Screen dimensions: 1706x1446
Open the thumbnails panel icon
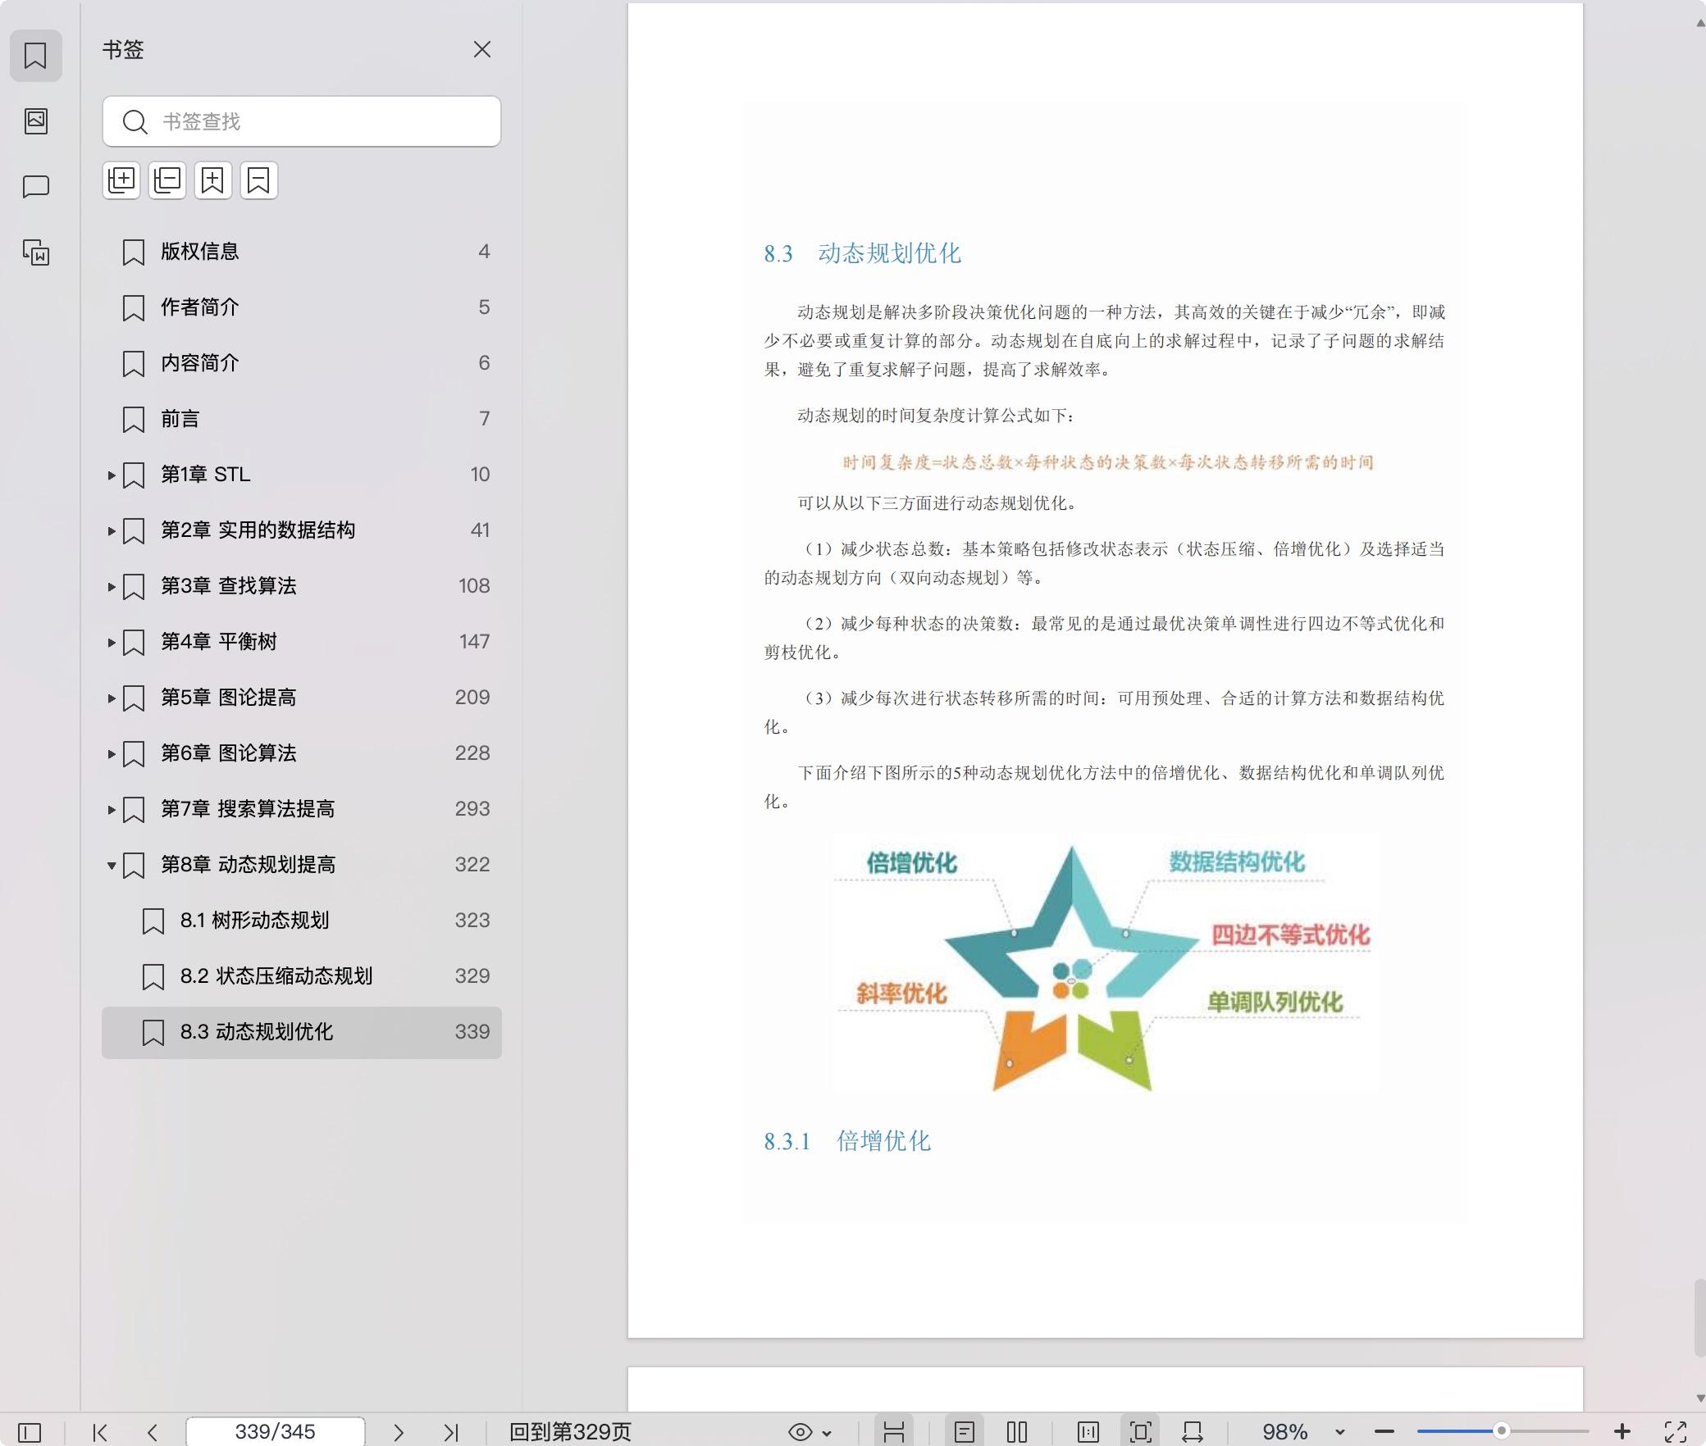click(x=35, y=121)
